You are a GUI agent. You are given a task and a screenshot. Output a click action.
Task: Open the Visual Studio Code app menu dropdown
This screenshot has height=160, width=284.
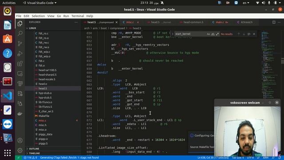pyautogui.click(x=39, y=3)
